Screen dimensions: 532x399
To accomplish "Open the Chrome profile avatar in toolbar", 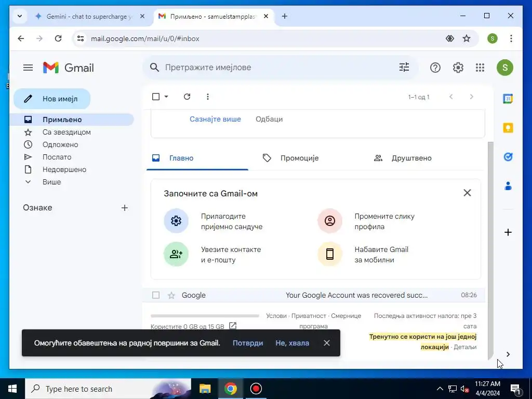I will pyautogui.click(x=493, y=38).
